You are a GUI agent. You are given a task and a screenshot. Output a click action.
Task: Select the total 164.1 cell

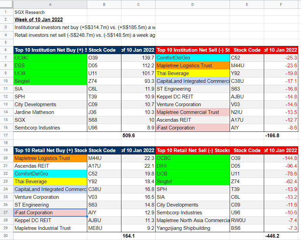click(x=138, y=236)
